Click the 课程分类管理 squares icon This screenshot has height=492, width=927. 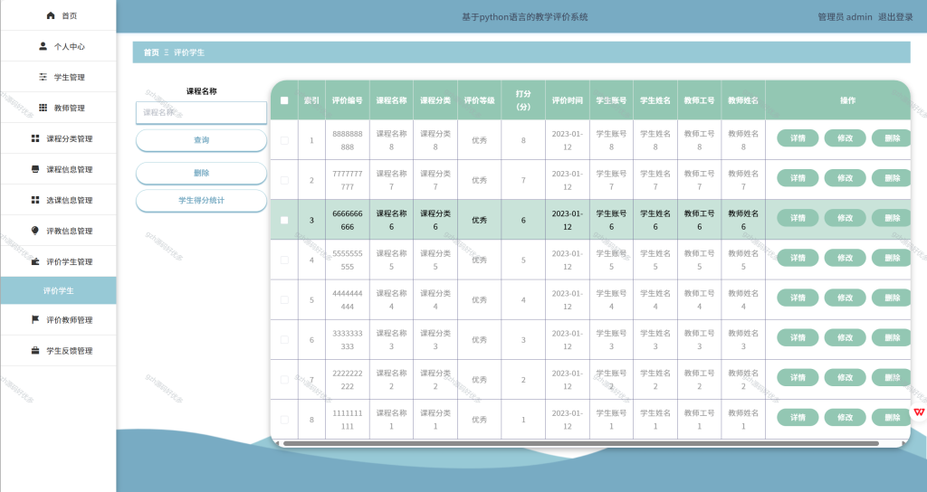(x=35, y=138)
